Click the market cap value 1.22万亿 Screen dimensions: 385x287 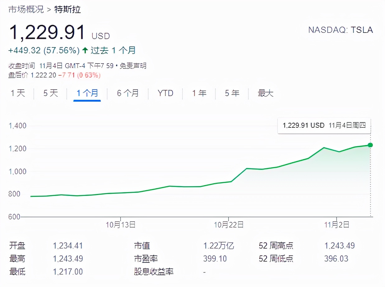(x=218, y=246)
